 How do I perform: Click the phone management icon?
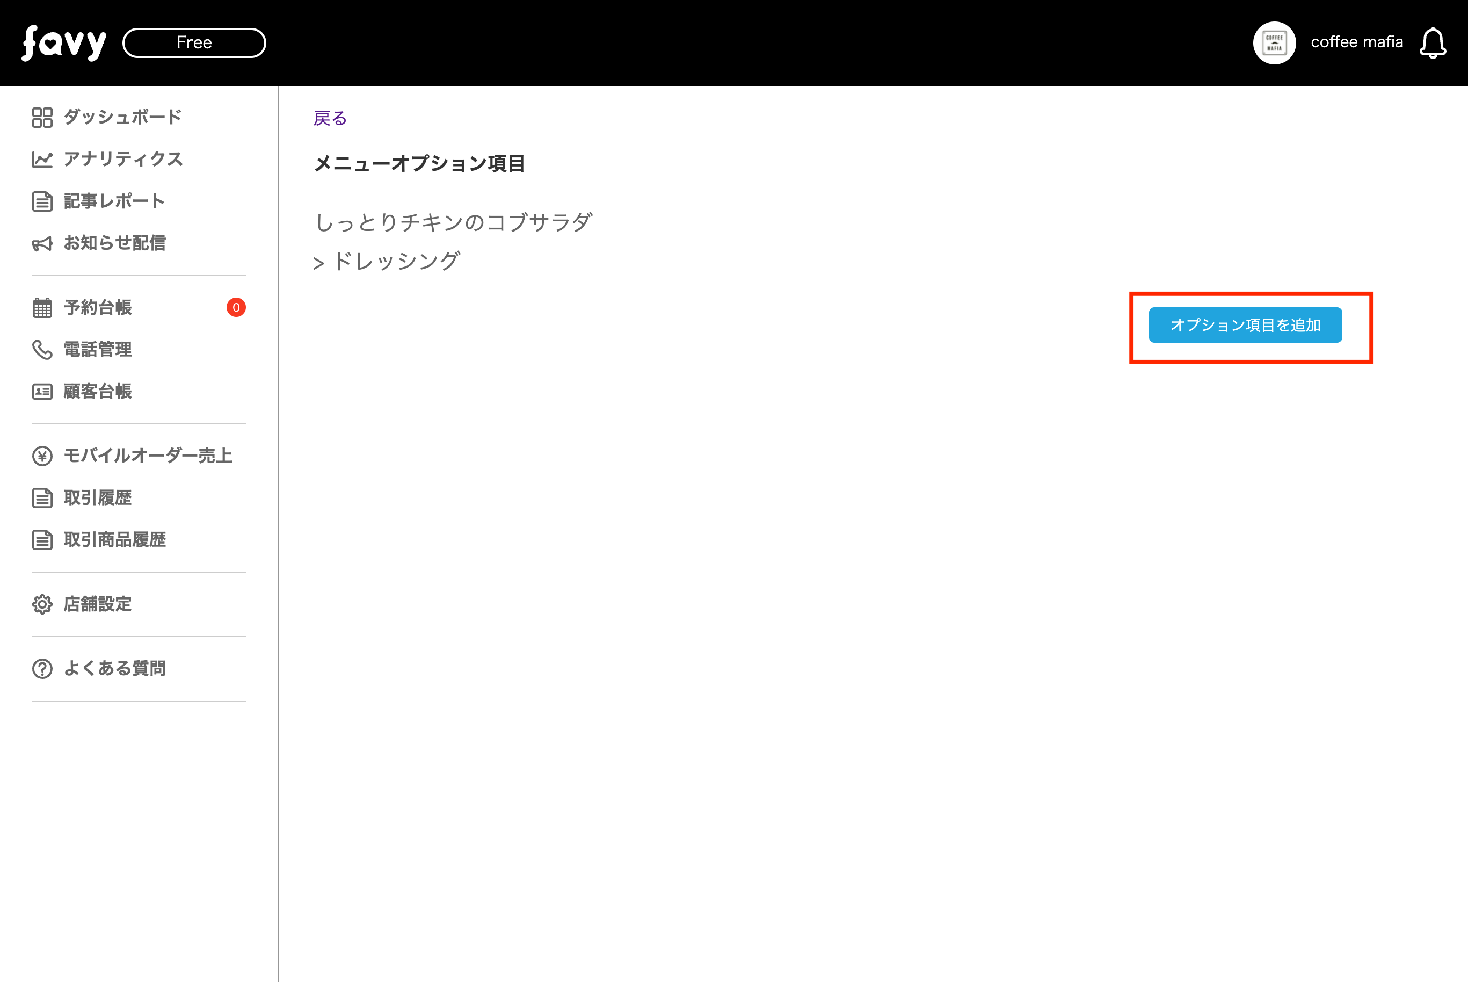42,350
